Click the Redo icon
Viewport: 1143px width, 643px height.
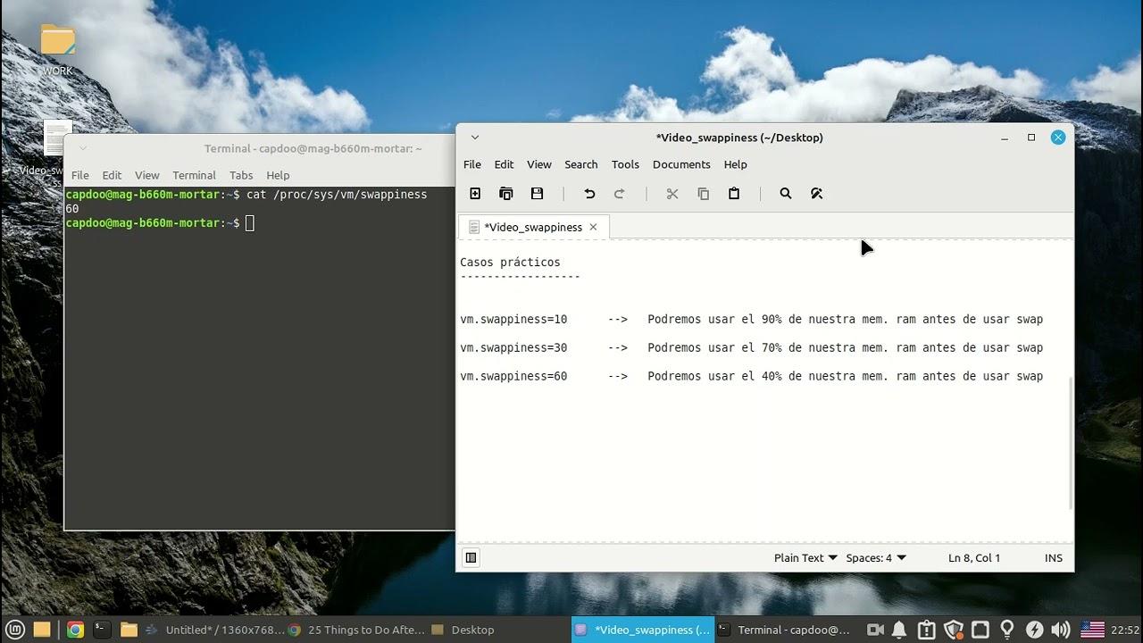pyautogui.click(x=620, y=194)
